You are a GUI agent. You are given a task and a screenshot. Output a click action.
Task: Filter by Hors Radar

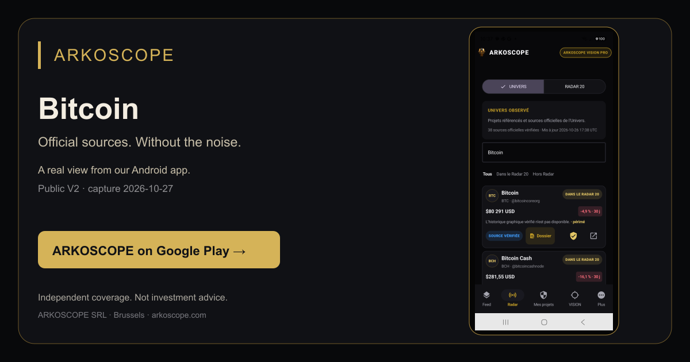click(x=543, y=174)
